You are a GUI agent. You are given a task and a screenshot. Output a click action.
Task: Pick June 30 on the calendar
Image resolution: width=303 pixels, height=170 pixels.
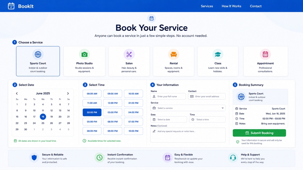26,129
